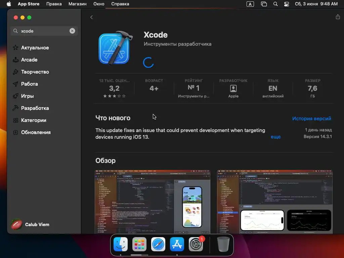Minimize the App Store window
344x258 pixels.
pos(23,17)
